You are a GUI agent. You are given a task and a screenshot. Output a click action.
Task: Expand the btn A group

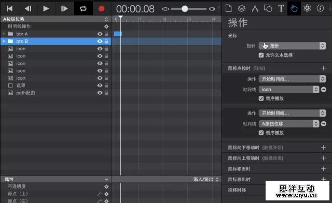(x=4, y=34)
